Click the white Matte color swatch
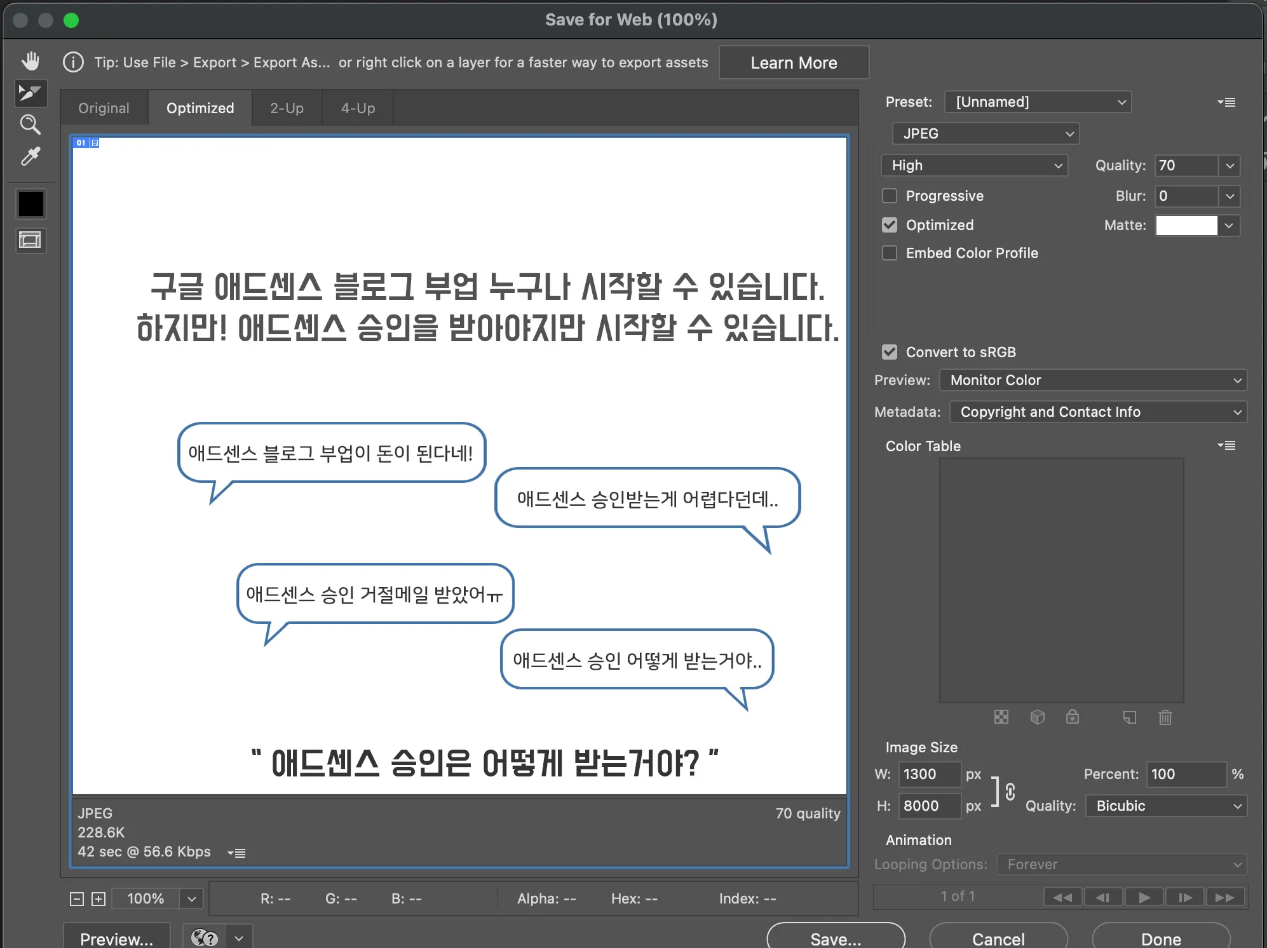 point(1186,226)
